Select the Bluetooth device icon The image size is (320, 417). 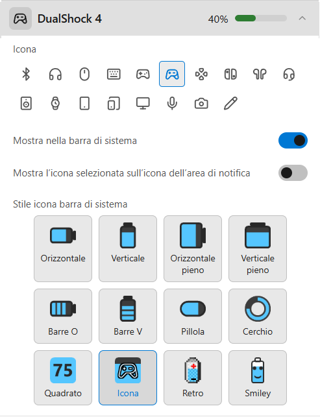pos(26,74)
